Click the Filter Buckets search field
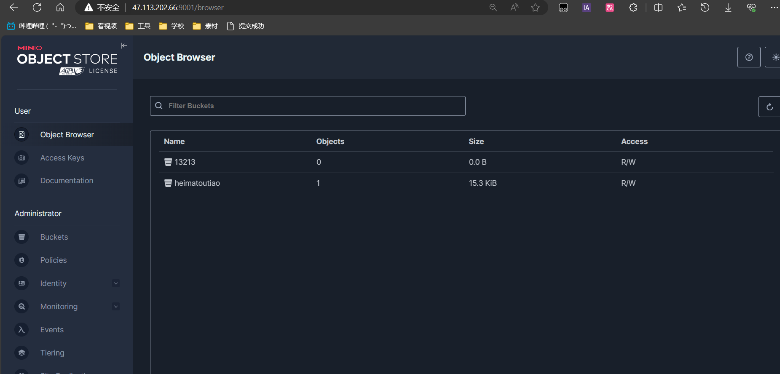The width and height of the screenshot is (780, 374). click(308, 106)
